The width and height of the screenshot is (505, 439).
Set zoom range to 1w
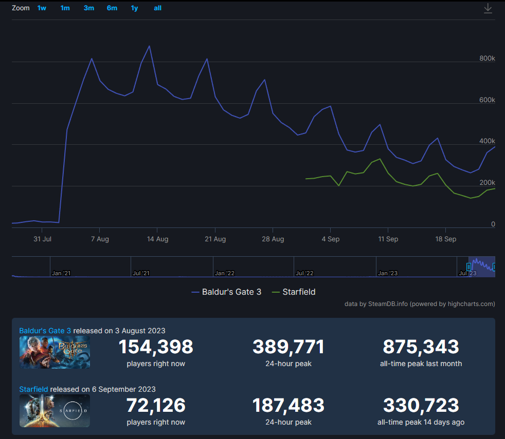click(x=42, y=8)
